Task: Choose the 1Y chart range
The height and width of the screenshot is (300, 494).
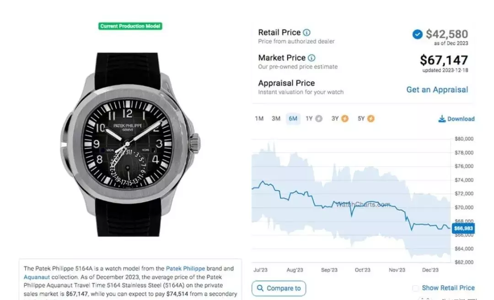Action: [309, 119]
